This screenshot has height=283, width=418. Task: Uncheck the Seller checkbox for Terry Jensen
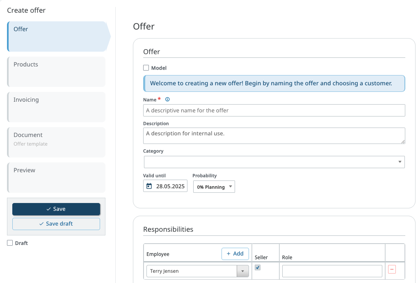[x=258, y=267]
